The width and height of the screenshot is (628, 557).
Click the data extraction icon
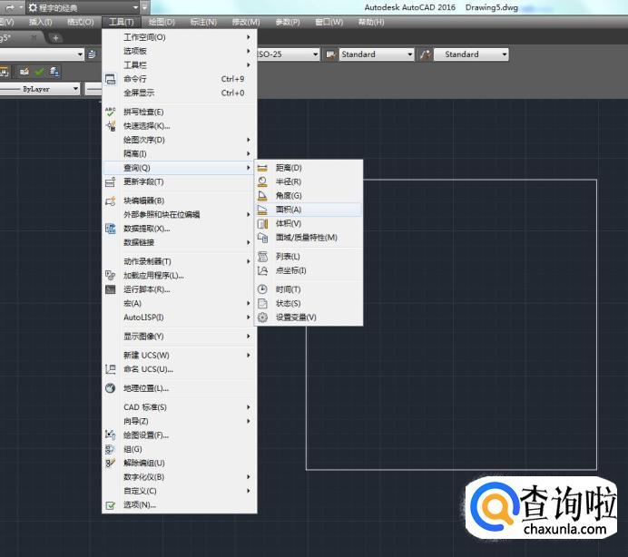click(110, 229)
